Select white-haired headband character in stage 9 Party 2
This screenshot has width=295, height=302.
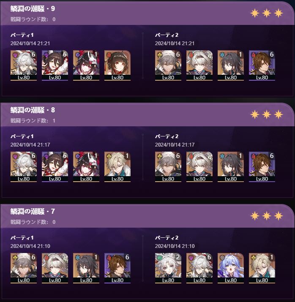click(199, 65)
